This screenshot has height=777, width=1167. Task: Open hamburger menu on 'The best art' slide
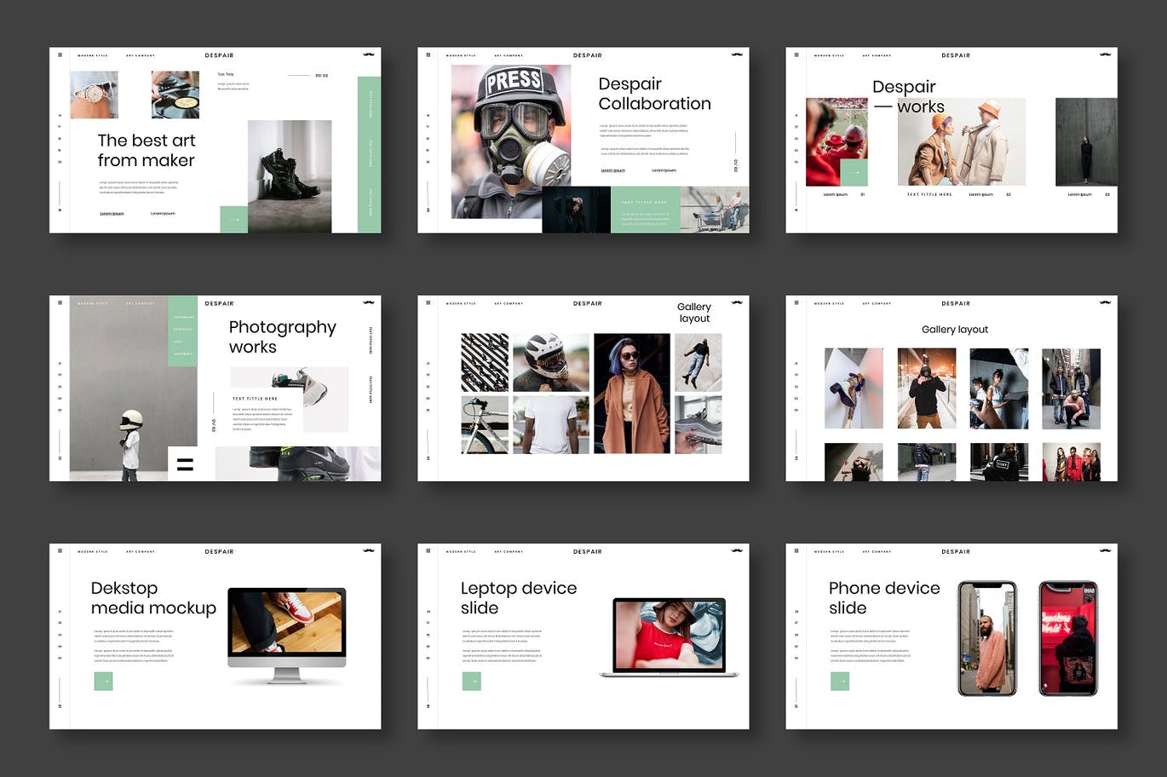(x=60, y=55)
